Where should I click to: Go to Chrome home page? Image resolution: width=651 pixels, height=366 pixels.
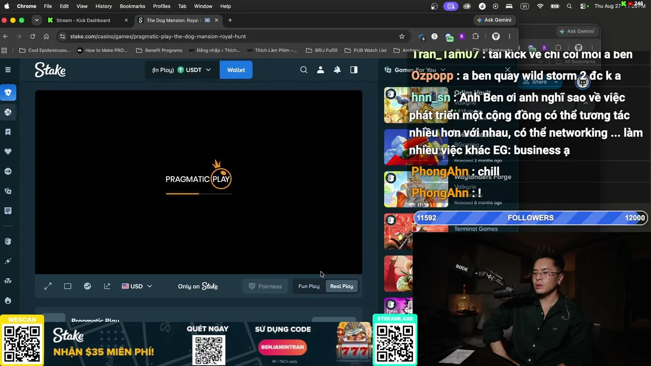pyautogui.click(x=46, y=37)
